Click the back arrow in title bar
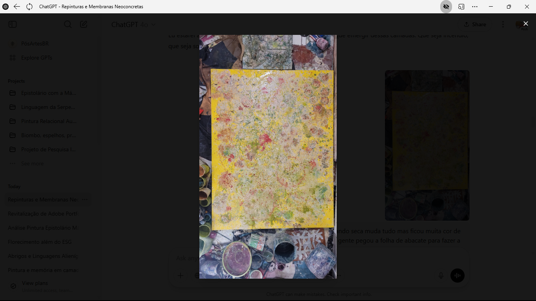 pos(17,7)
